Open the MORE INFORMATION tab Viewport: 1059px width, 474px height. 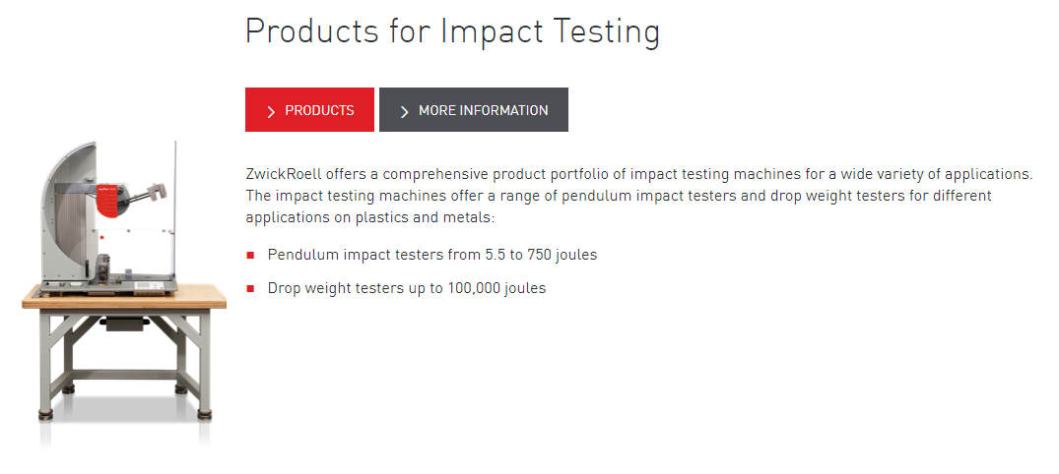click(474, 110)
